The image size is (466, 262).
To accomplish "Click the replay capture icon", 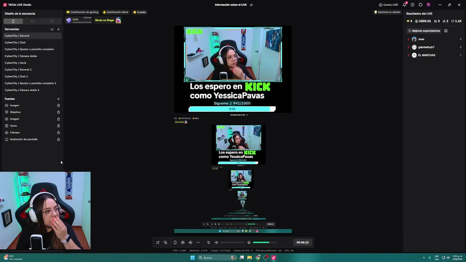I will [x=190, y=242].
